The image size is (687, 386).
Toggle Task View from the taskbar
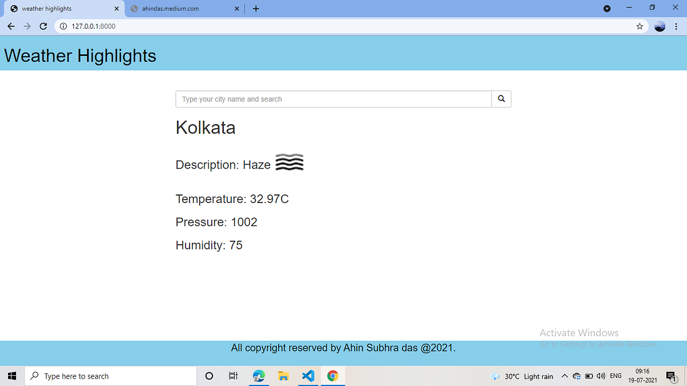pos(232,376)
